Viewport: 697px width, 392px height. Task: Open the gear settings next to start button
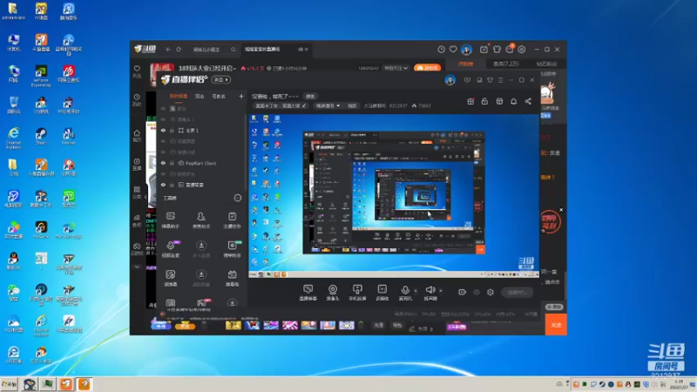click(x=491, y=292)
